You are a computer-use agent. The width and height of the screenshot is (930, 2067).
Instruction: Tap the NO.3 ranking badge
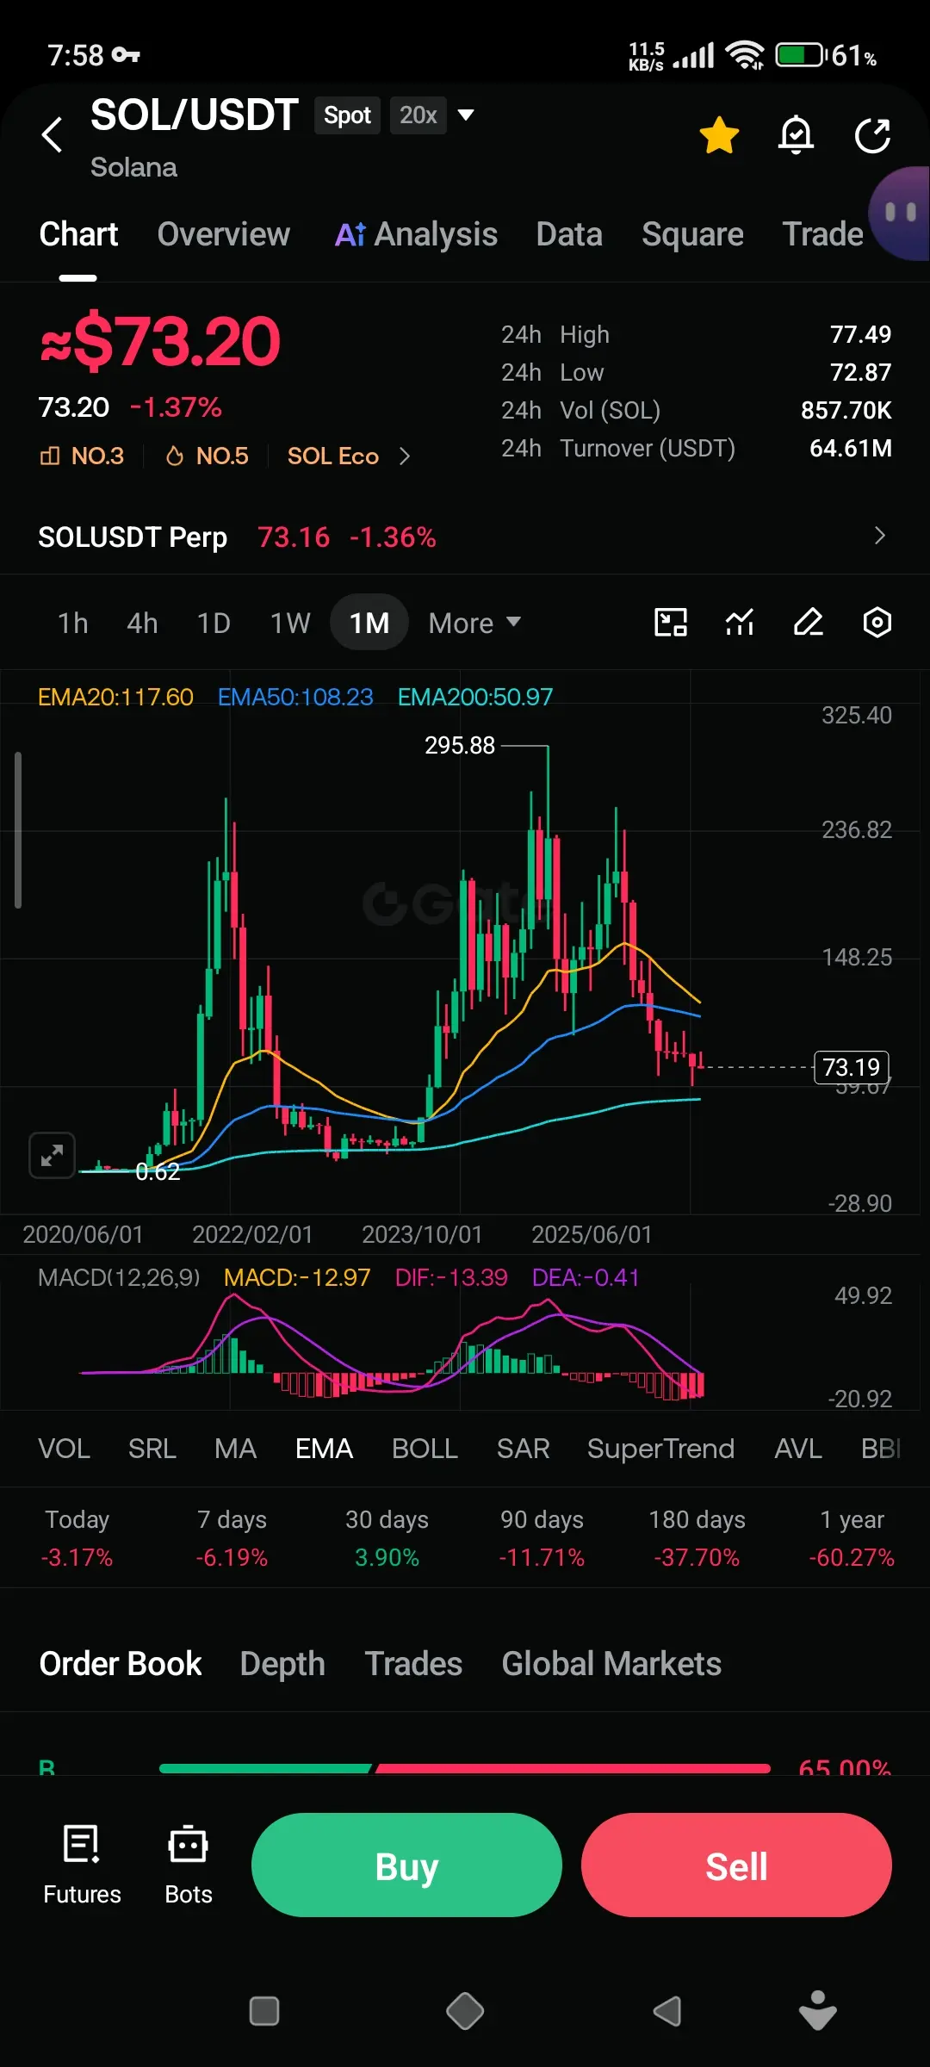pyautogui.click(x=83, y=456)
